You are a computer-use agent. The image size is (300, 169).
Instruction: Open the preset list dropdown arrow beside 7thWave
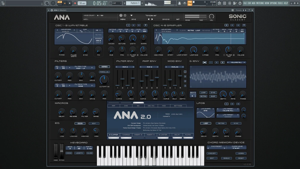pos(131,15)
